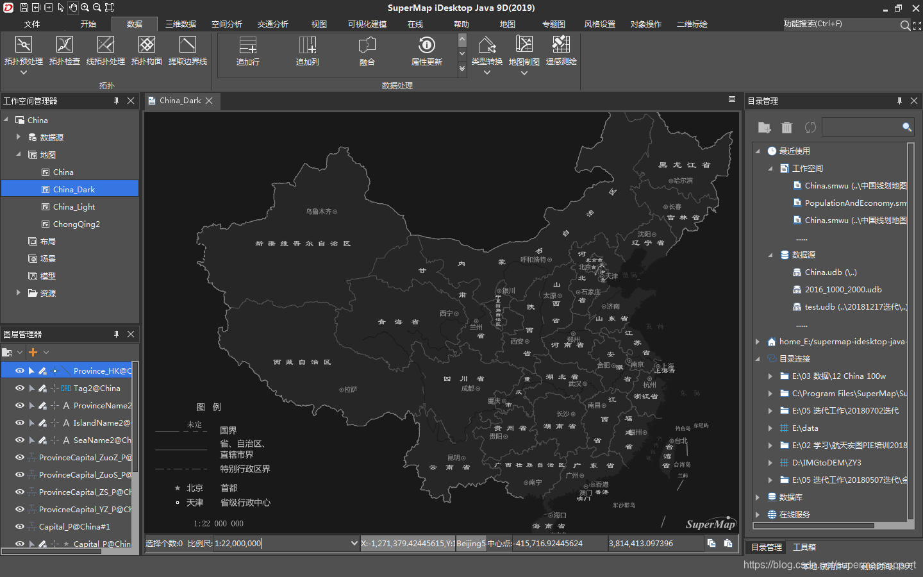The height and width of the screenshot is (577, 923).
Task: Click the 追加列 append column tool
Action: pos(308,51)
